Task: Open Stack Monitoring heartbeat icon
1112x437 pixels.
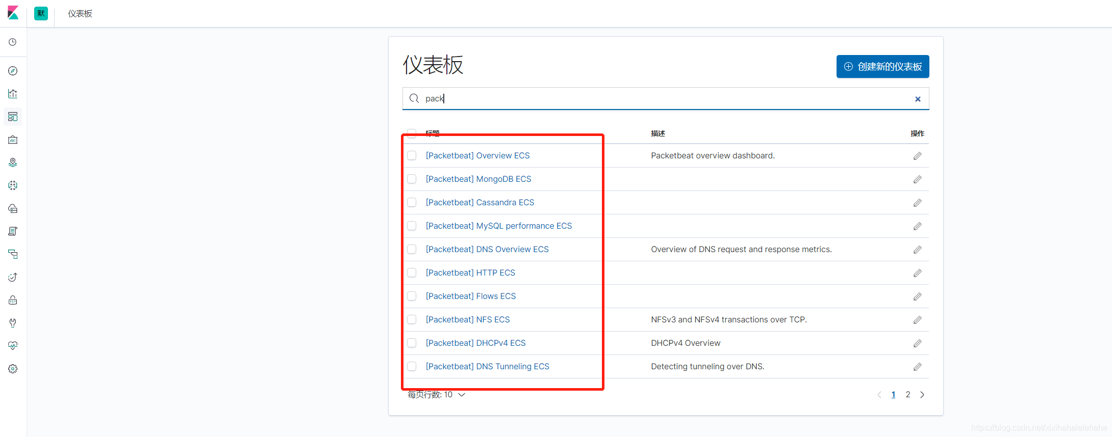Action: point(13,346)
